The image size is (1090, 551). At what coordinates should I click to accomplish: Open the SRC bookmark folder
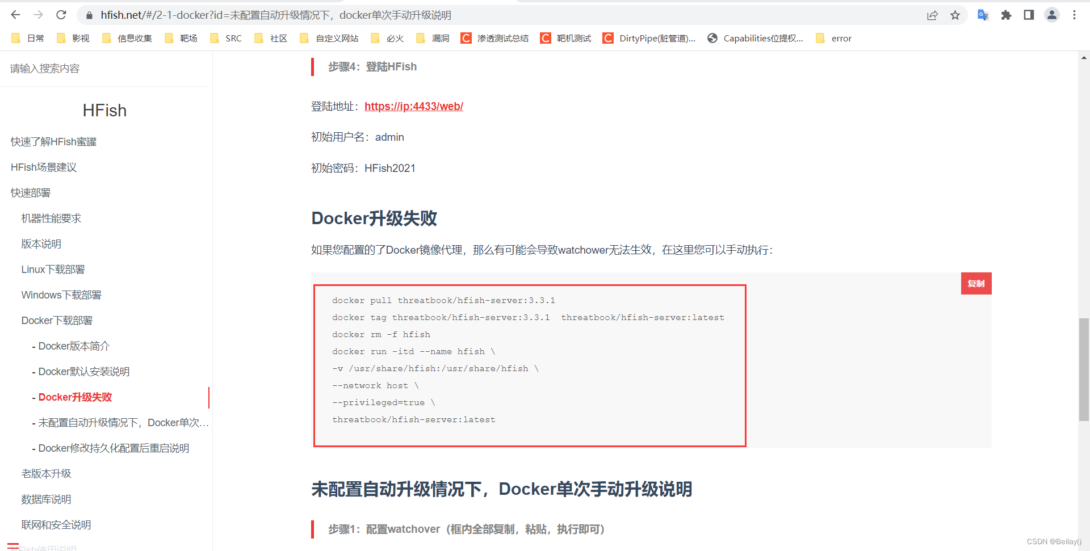226,38
